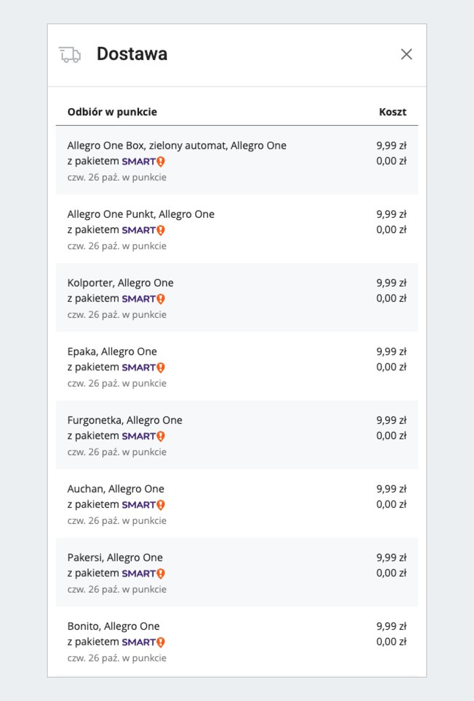Choose Kolporter, Allegro One pickup
This screenshot has height=701, width=474.
(120, 283)
